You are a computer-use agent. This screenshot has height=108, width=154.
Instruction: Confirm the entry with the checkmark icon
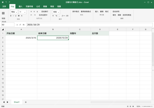tap(20, 25)
